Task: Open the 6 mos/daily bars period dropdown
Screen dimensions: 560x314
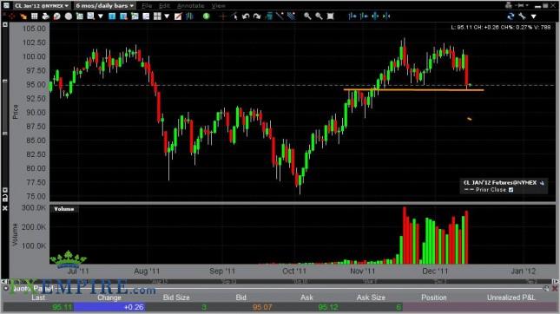Action: [x=105, y=6]
